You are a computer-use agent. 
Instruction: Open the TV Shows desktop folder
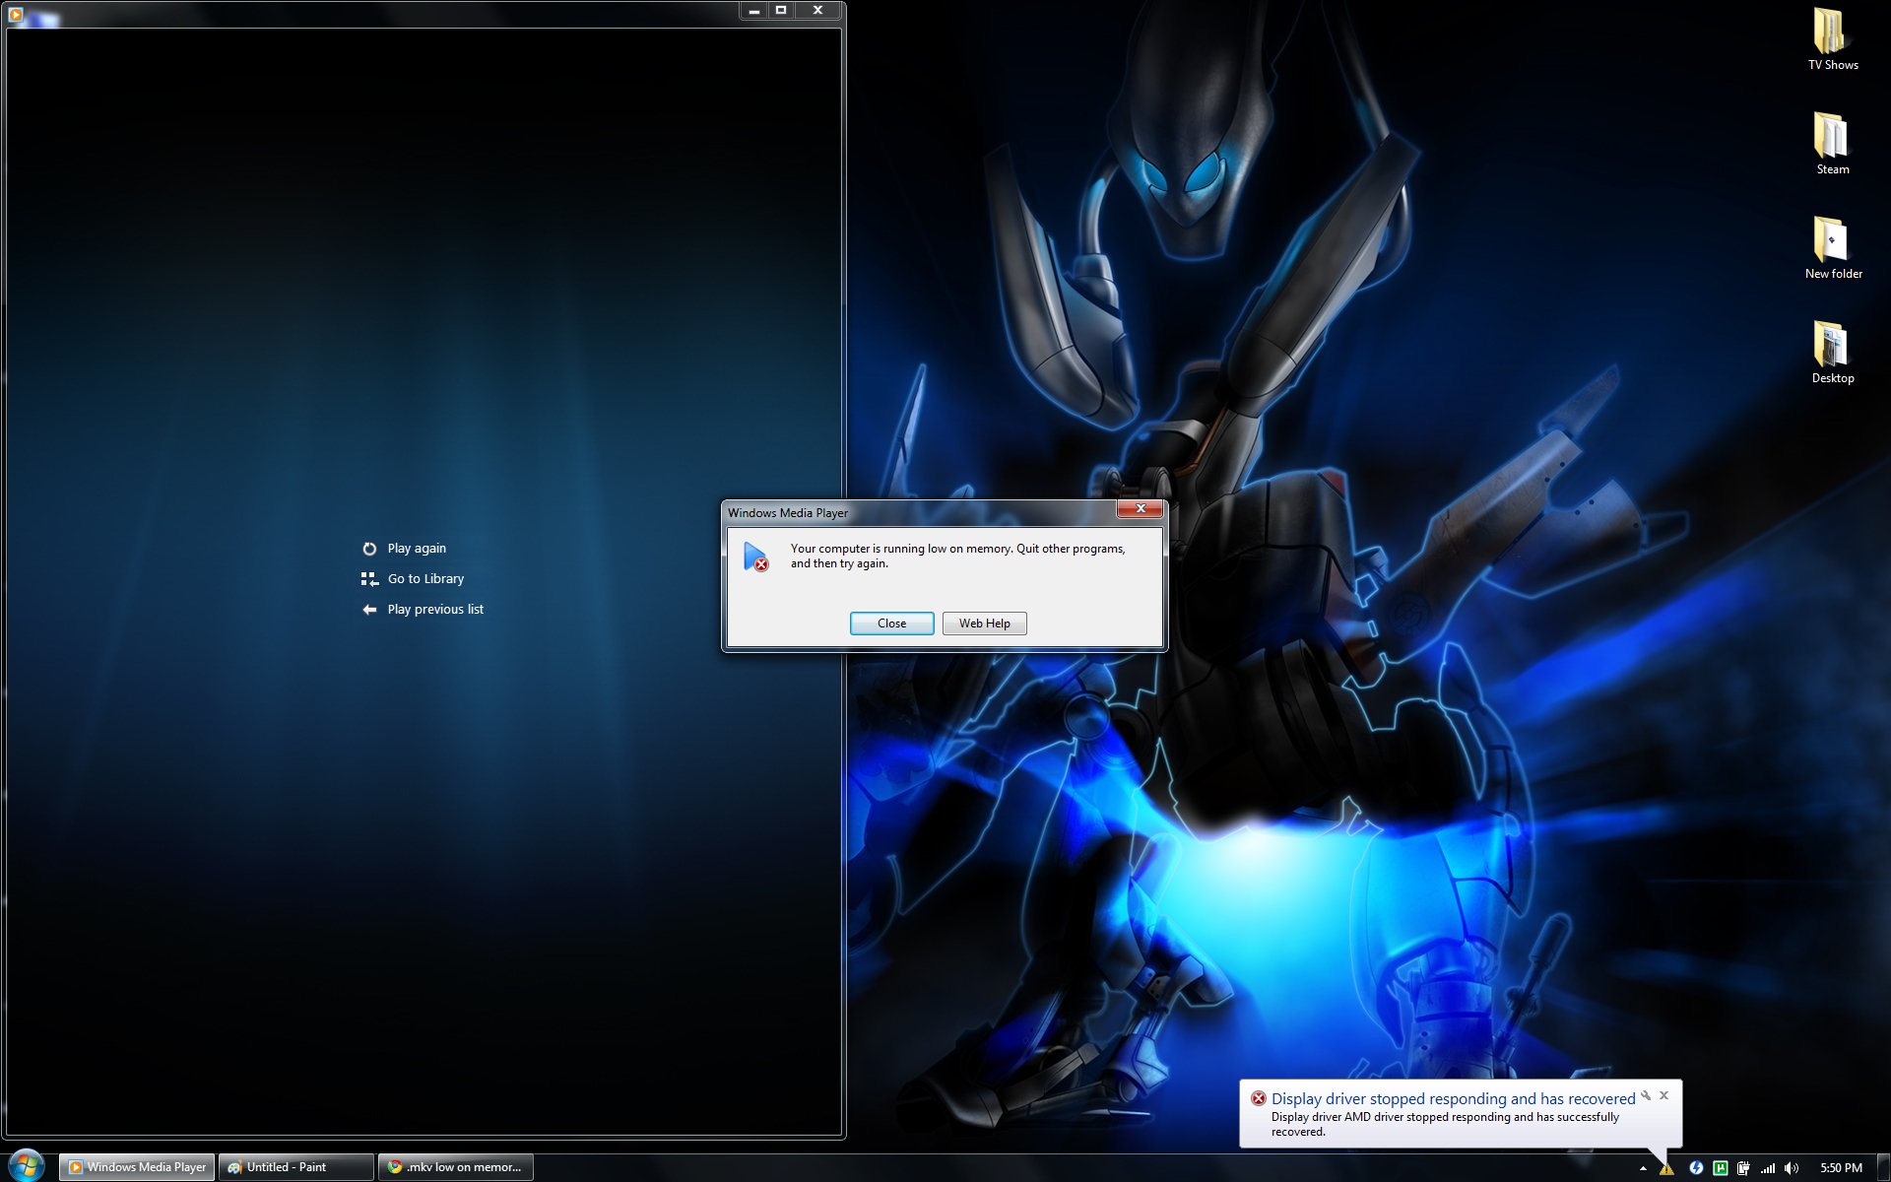pyautogui.click(x=1833, y=39)
